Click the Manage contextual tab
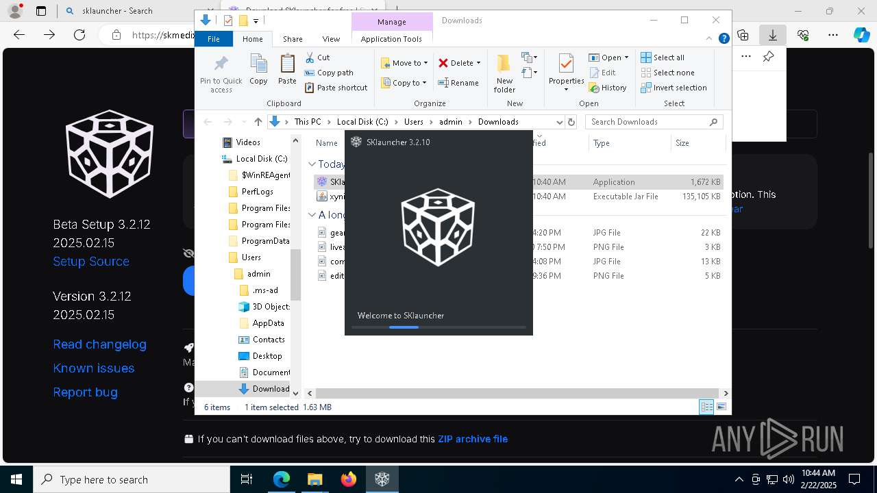877x493 pixels. (391, 22)
